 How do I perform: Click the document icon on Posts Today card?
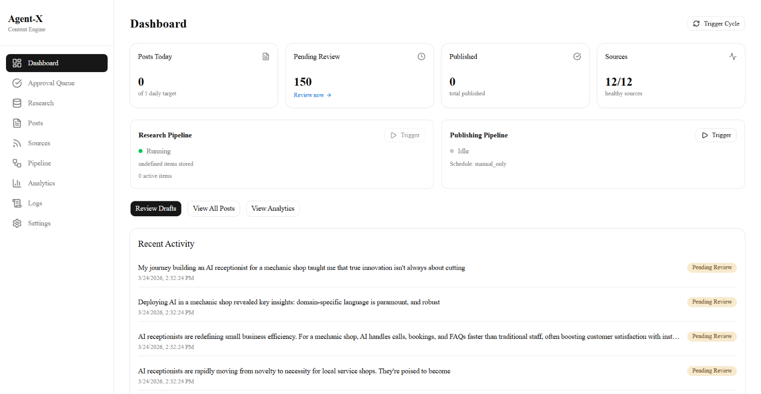tap(266, 57)
